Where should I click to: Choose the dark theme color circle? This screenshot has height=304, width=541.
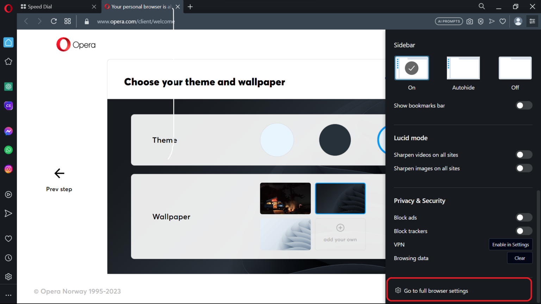[335, 140]
